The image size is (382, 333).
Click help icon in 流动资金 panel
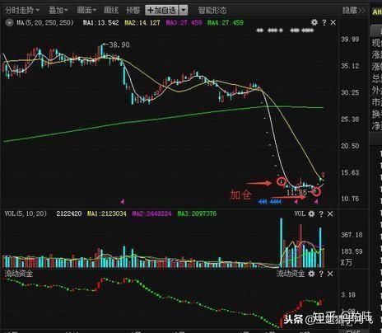click(x=321, y=274)
